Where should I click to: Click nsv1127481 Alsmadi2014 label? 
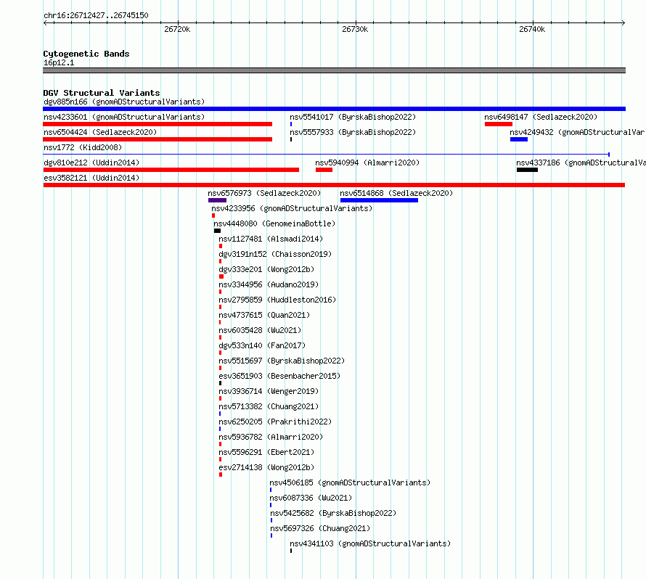tap(271, 239)
